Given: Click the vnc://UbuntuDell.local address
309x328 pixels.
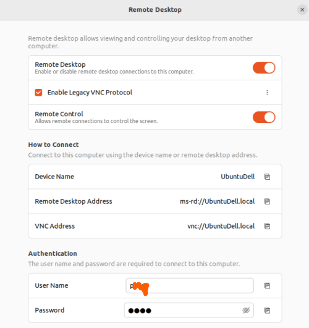Looking at the screenshot, I should pos(221,226).
